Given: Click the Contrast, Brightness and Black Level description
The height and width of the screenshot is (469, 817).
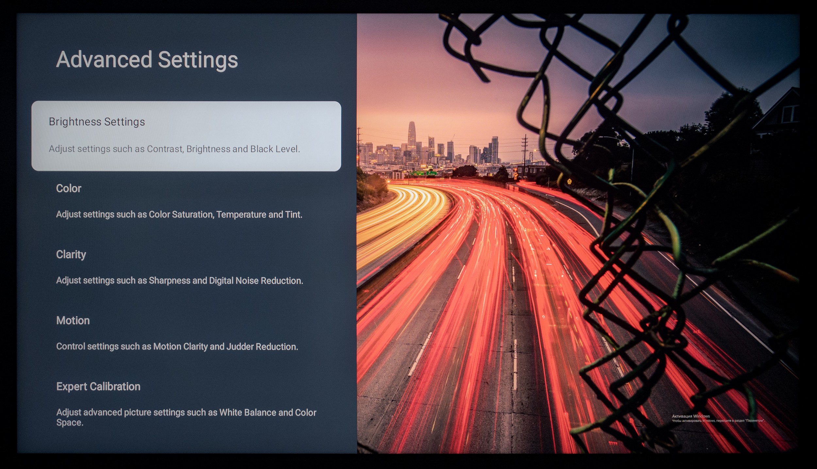Looking at the screenshot, I should 174,149.
